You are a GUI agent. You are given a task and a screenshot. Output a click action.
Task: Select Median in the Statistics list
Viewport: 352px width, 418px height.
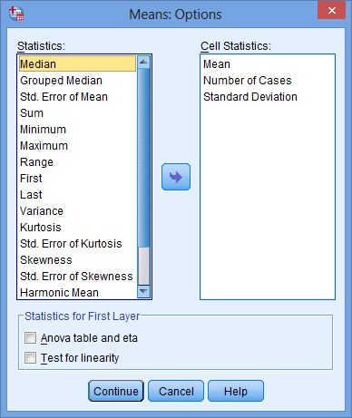click(x=77, y=63)
